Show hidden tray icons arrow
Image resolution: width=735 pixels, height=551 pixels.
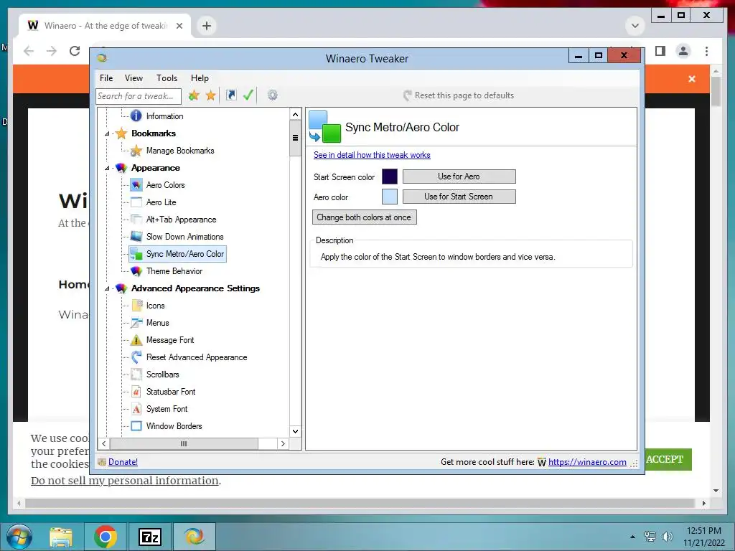[x=633, y=537]
